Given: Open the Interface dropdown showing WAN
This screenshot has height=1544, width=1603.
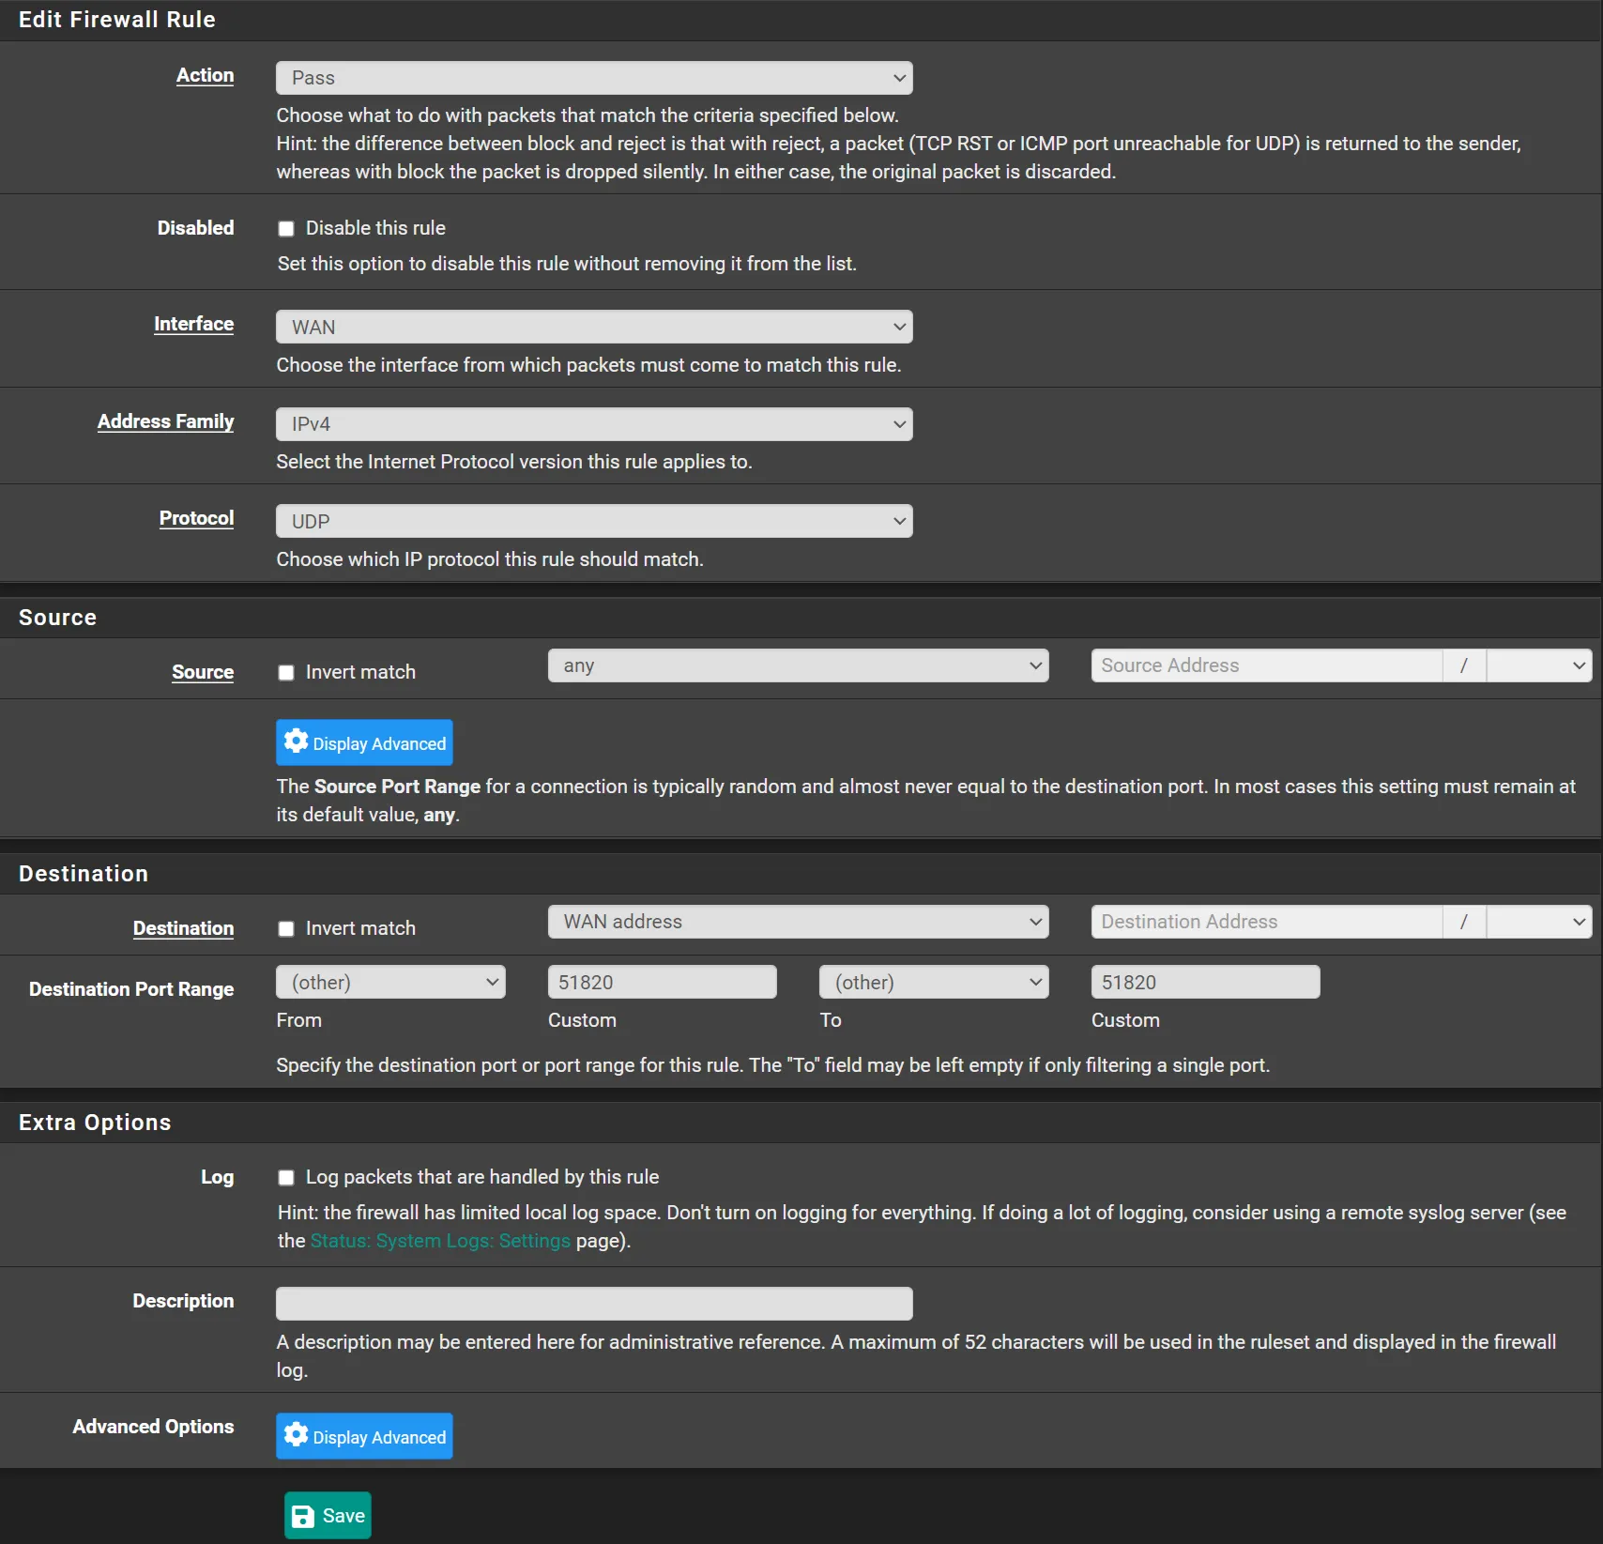Looking at the screenshot, I should tap(593, 328).
